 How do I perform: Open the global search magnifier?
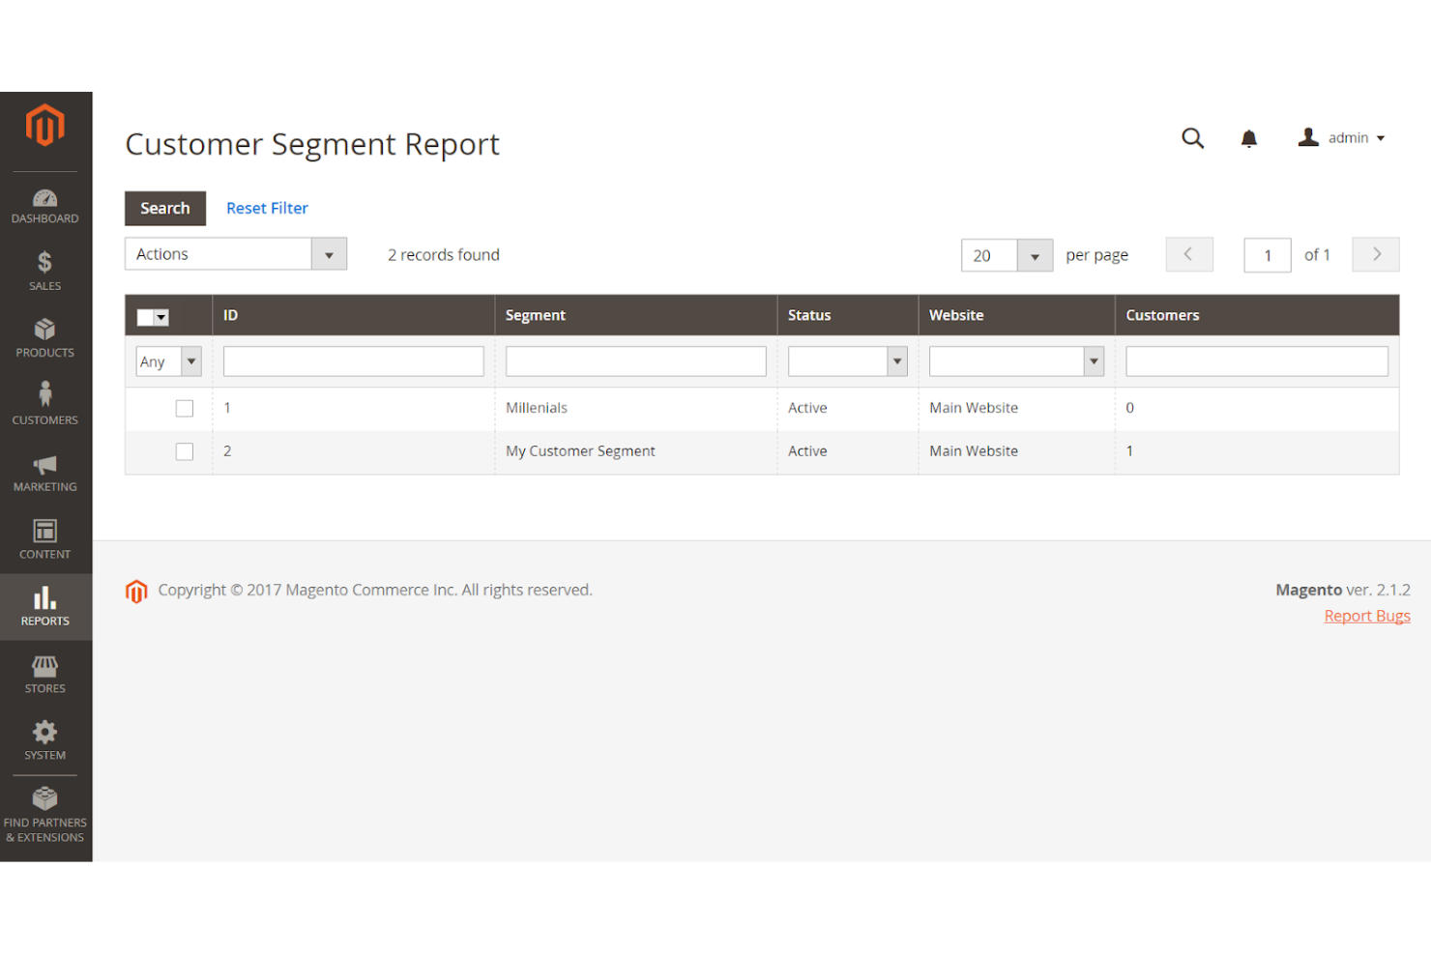click(x=1192, y=138)
